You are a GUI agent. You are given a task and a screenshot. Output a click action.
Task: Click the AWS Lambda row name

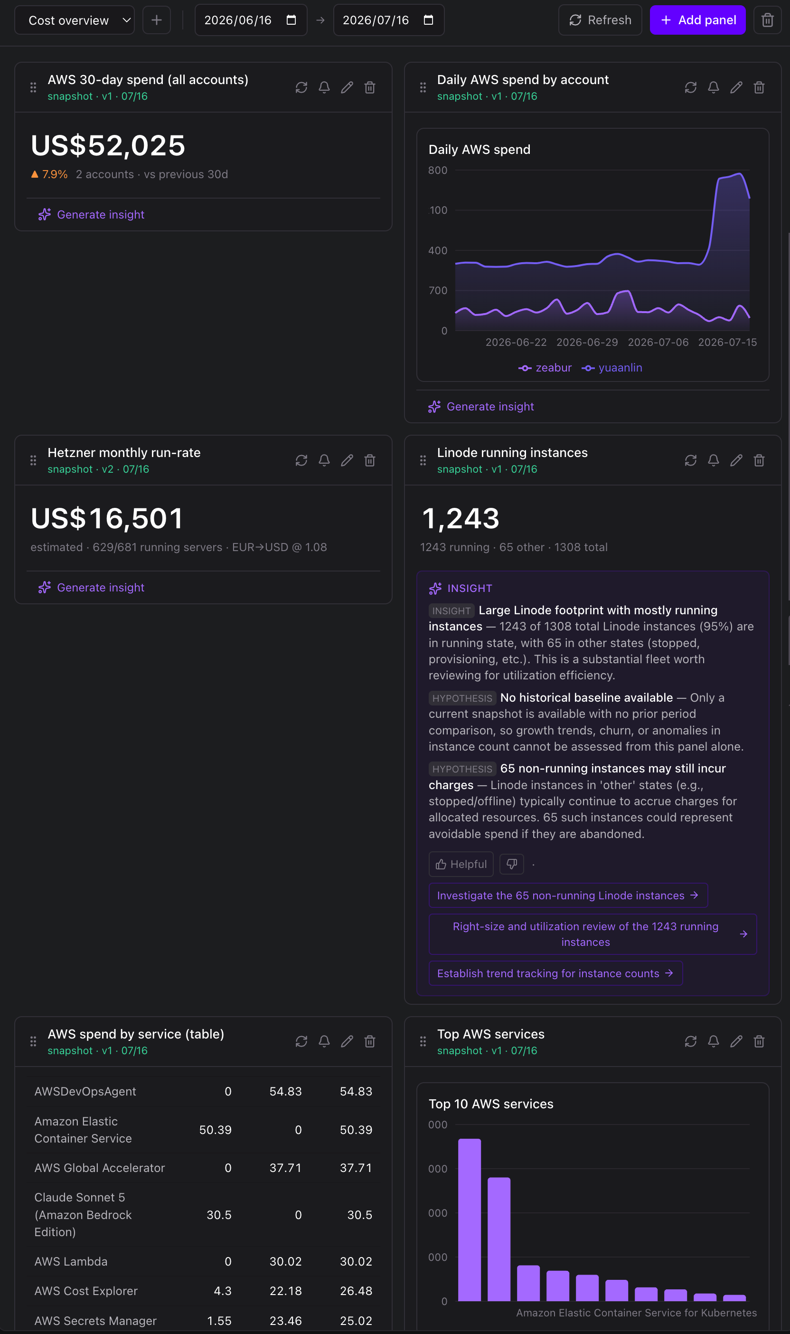tap(71, 1262)
